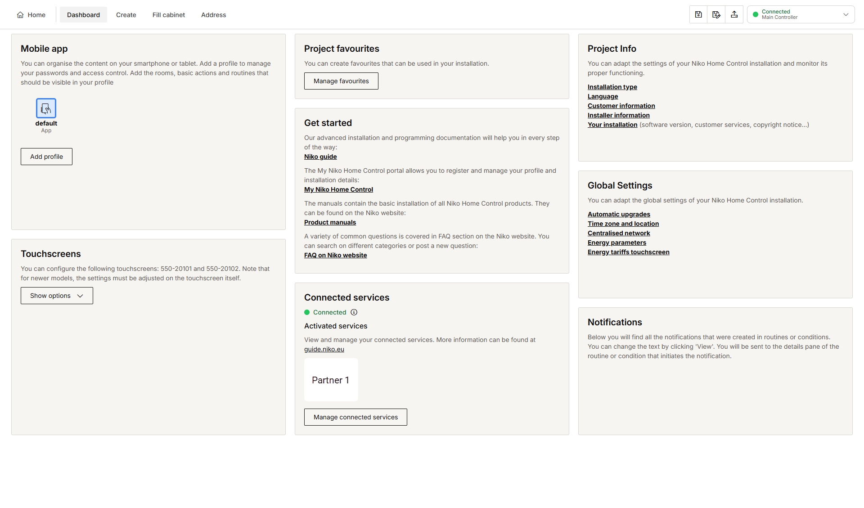The height and width of the screenshot is (508, 864).
Task: Open Time zone and location link
Action: 623,224
